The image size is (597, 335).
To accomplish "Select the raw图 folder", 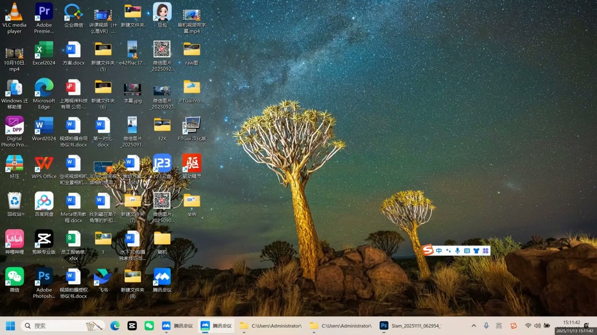I will (x=192, y=53).
